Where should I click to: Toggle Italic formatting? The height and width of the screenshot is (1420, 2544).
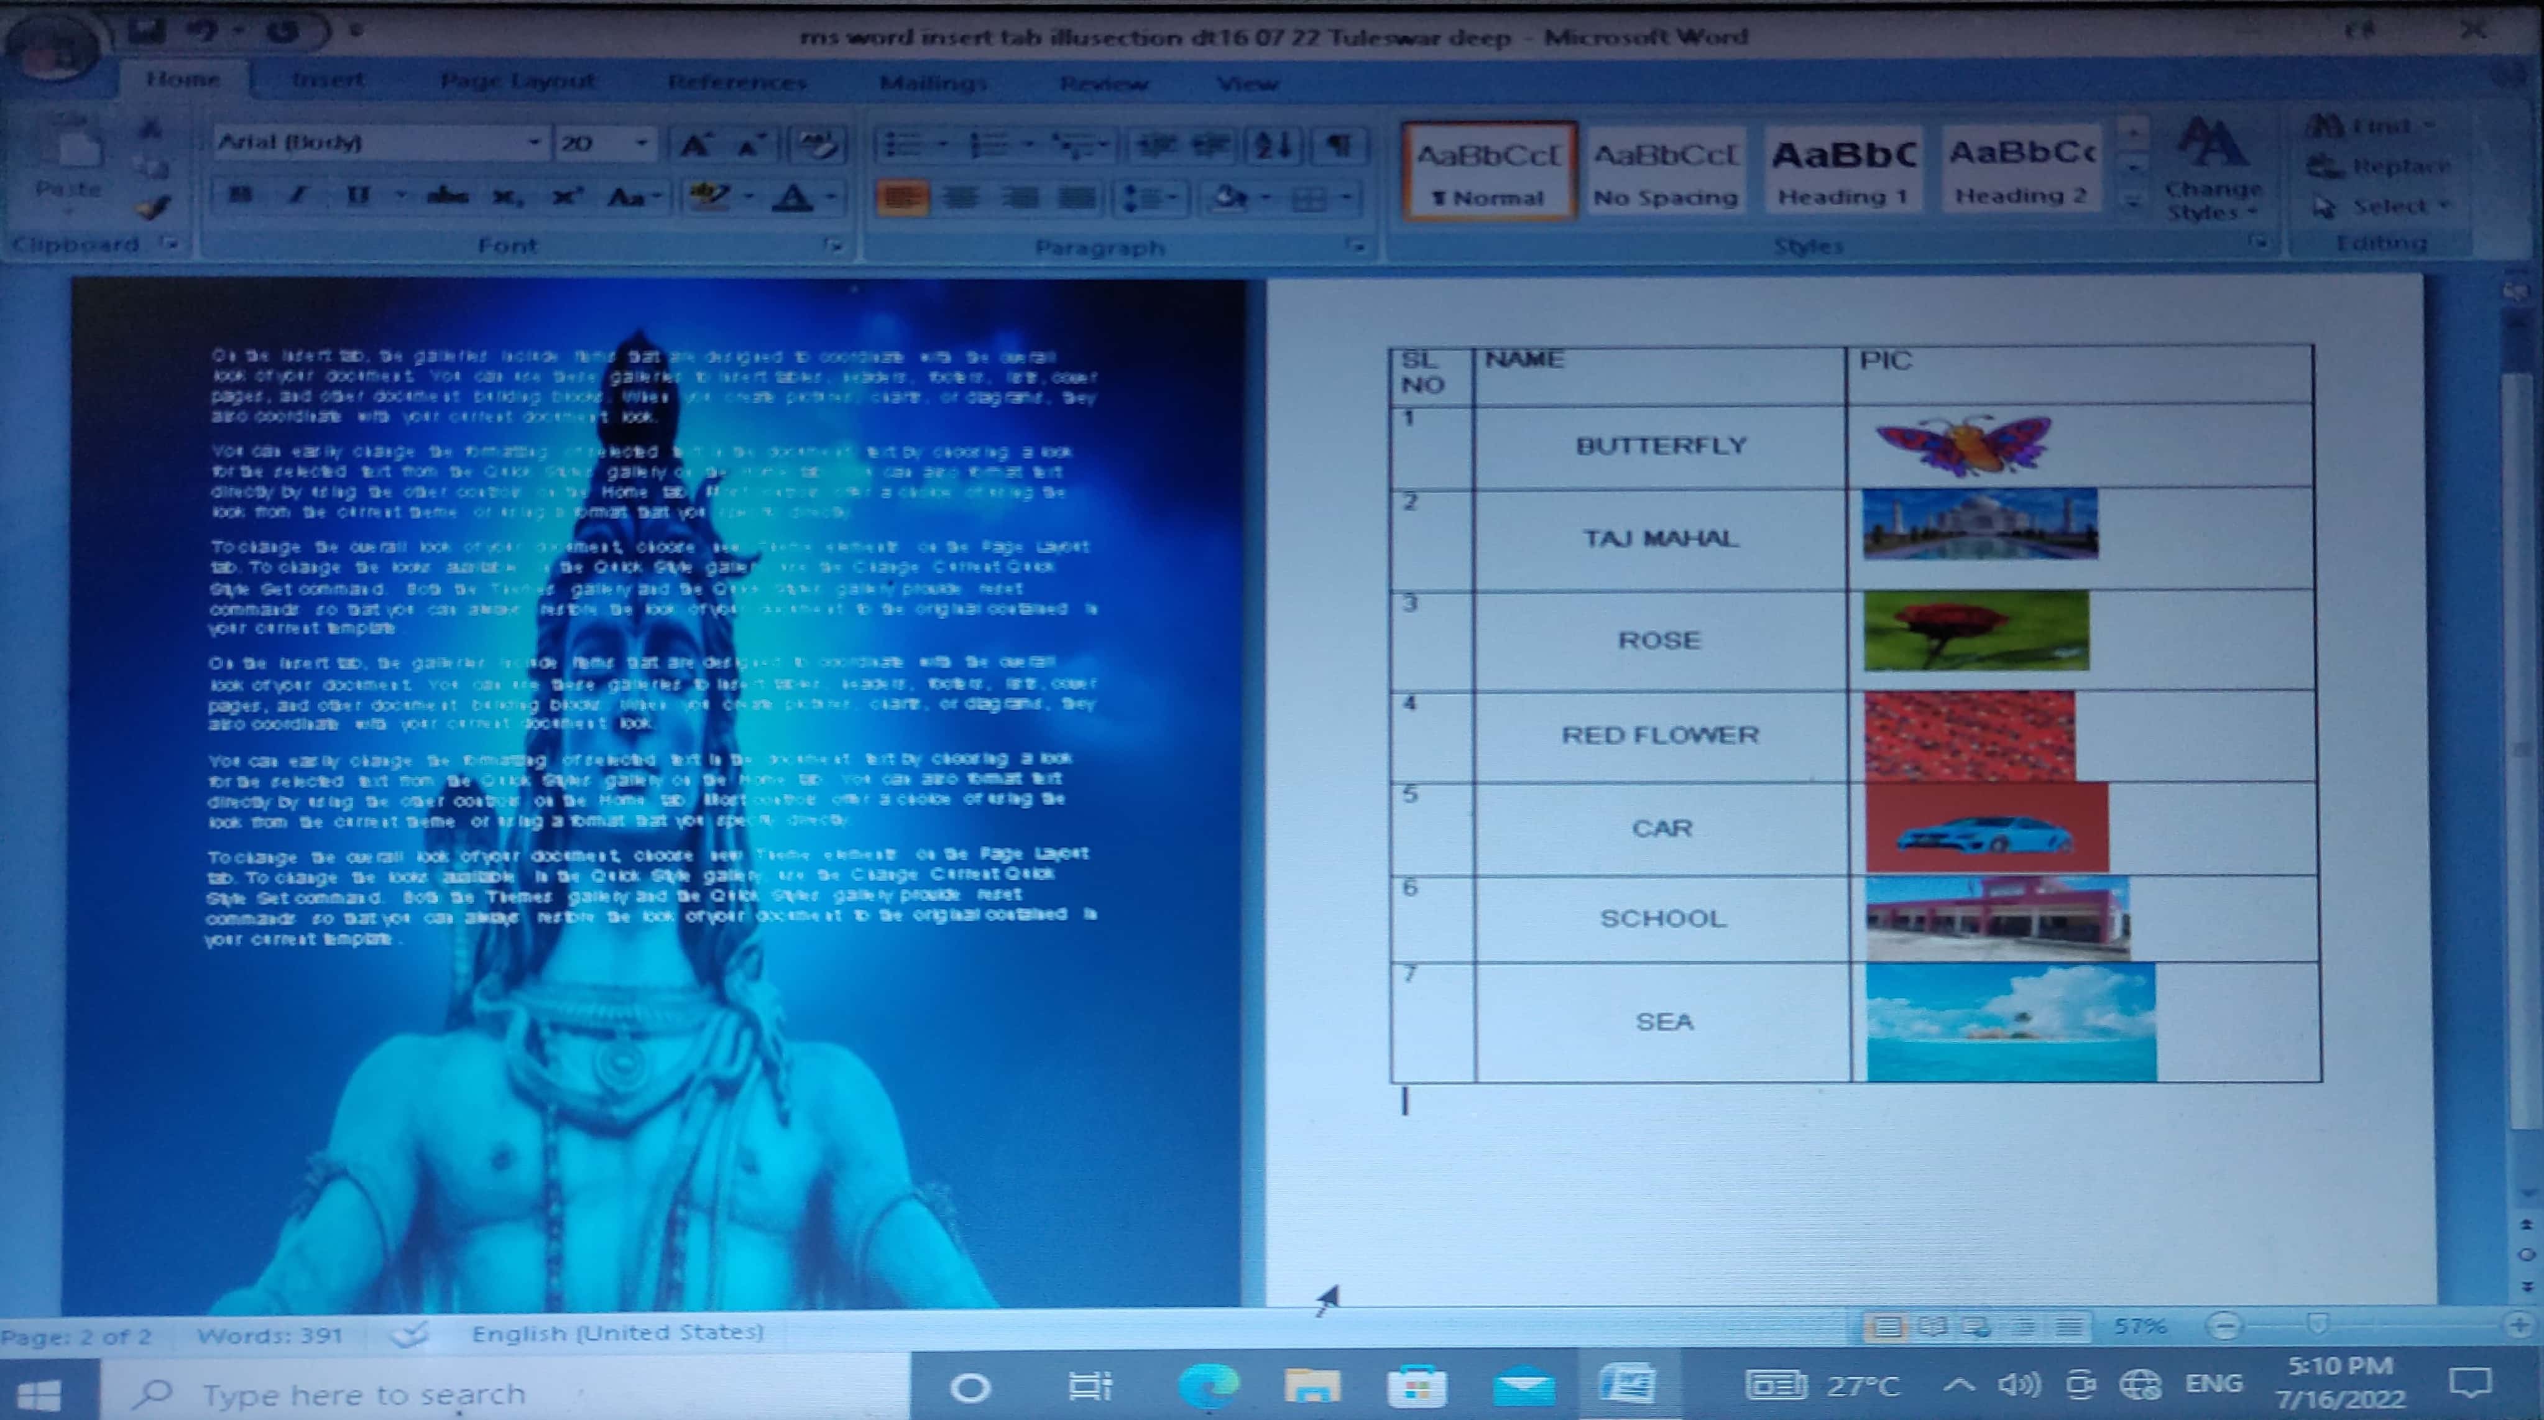click(x=297, y=195)
